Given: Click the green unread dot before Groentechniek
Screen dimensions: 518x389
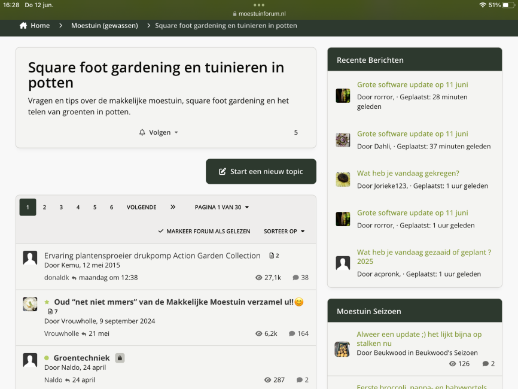Looking at the screenshot, I should 47,358.
